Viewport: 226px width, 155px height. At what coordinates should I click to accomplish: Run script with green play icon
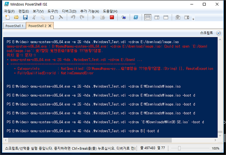(x=94, y=17)
